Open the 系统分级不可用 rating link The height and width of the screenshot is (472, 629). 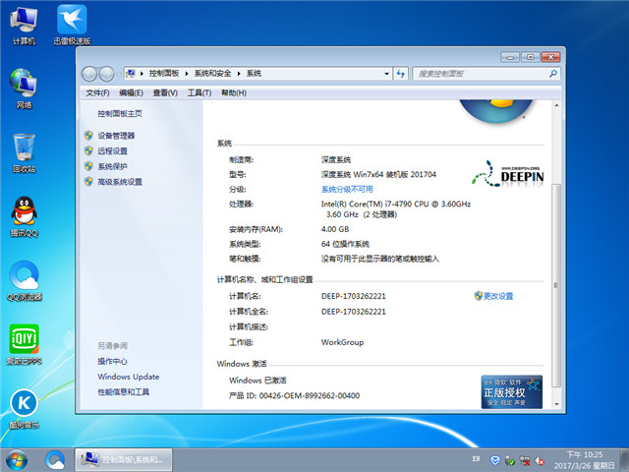(347, 189)
